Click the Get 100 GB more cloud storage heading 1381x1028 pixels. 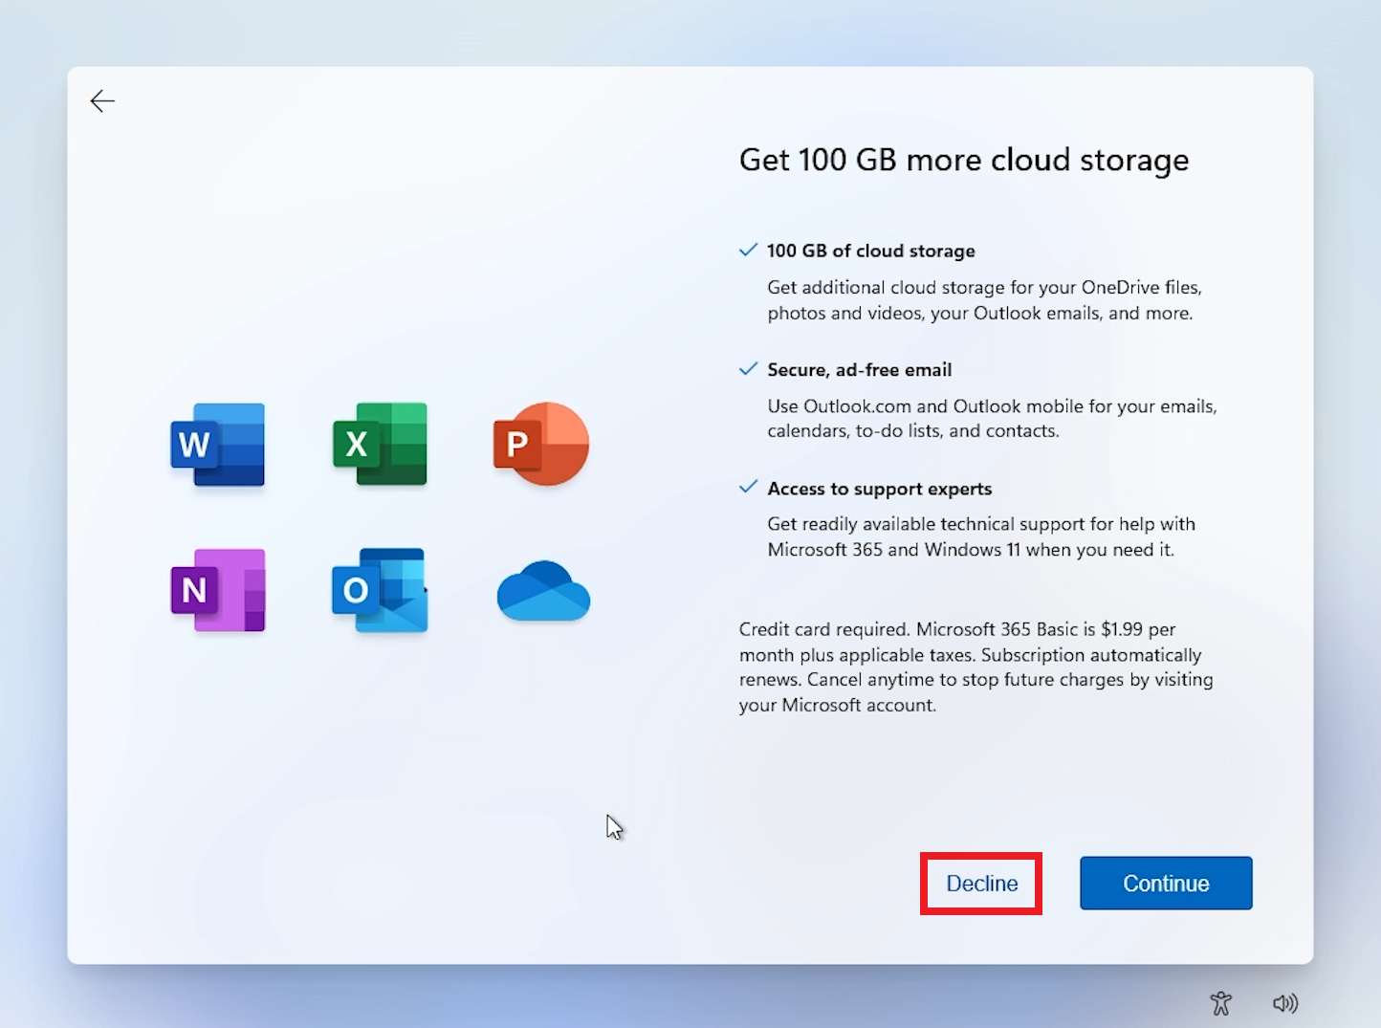pyautogui.click(x=963, y=160)
